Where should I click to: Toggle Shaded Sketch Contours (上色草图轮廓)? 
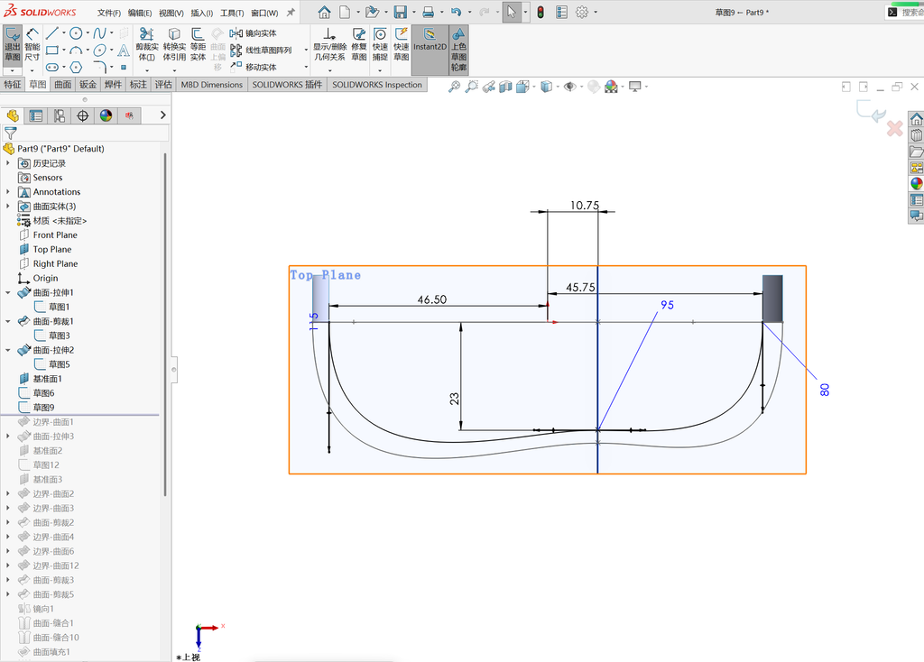(458, 50)
